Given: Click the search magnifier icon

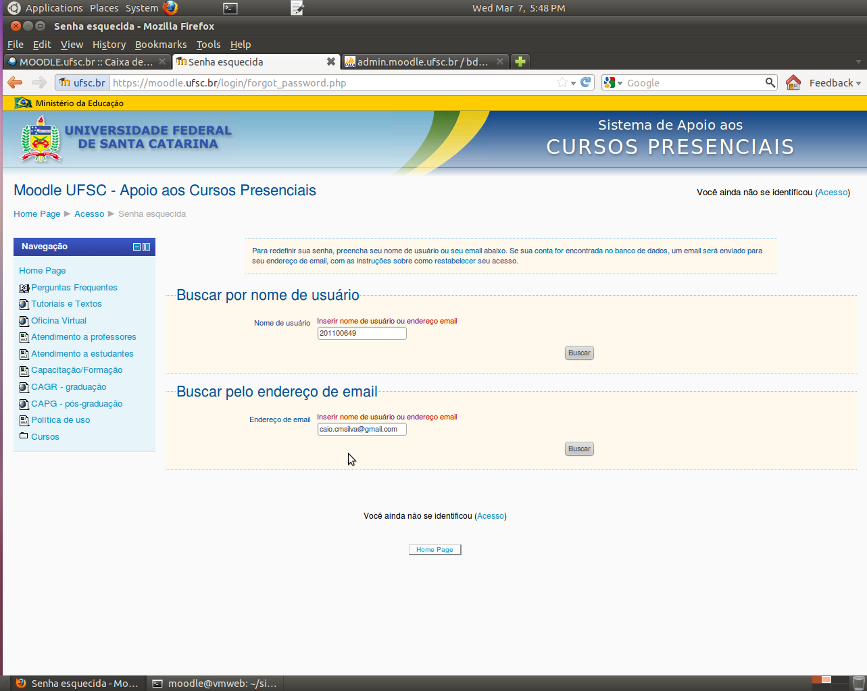Looking at the screenshot, I should (770, 82).
